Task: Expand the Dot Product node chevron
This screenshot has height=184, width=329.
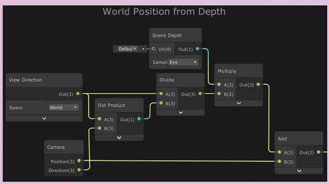Action: (x=119, y=138)
